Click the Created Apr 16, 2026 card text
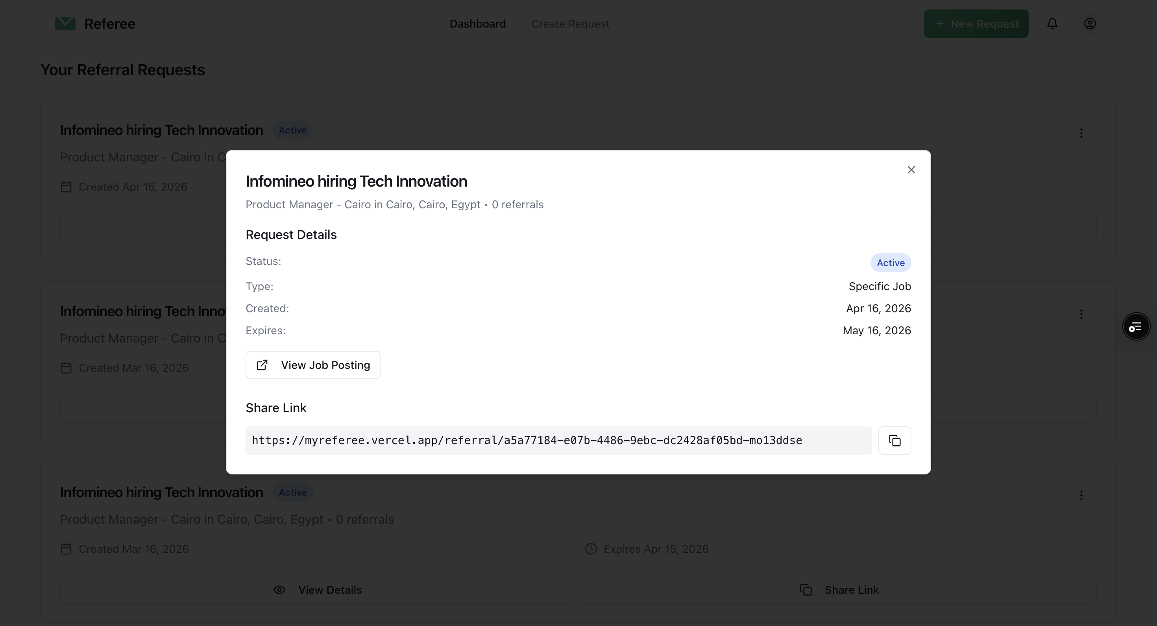Screen dimensions: 1157x626 coord(133,187)
